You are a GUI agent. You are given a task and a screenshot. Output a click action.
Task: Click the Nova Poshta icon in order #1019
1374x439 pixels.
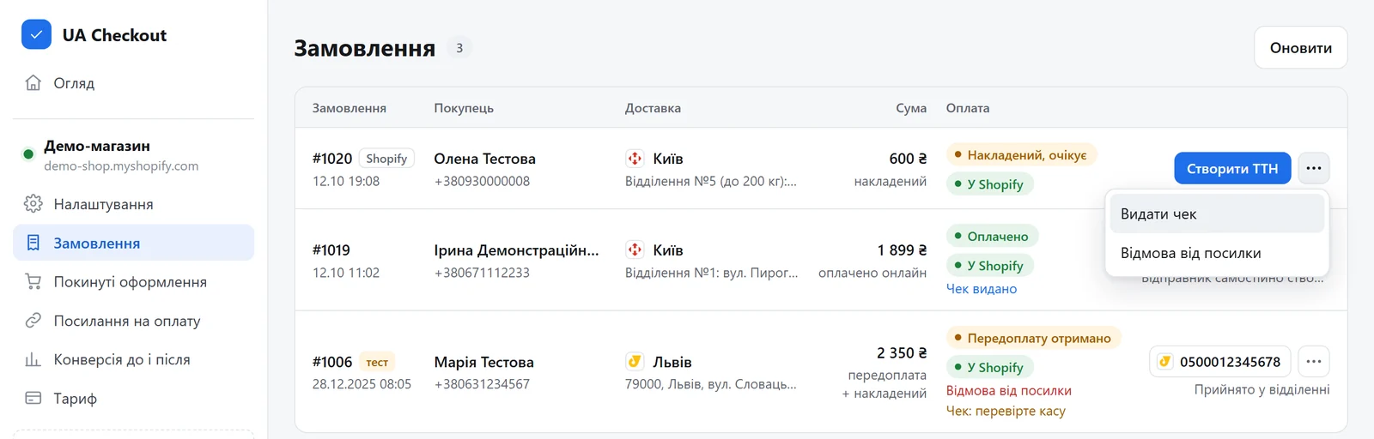[x=635, y=250]
